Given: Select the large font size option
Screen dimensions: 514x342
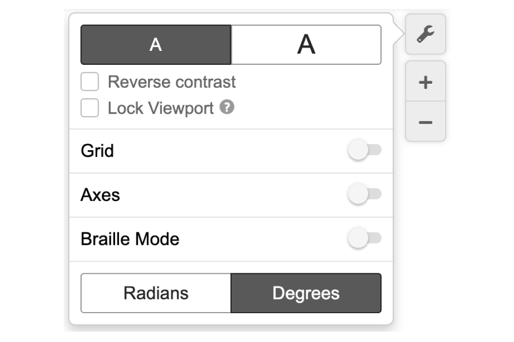Looking at the screenshot, I should tap(306, 44).
